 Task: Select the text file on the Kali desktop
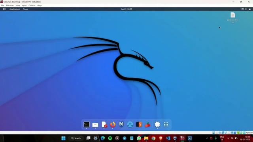[233, 17]
